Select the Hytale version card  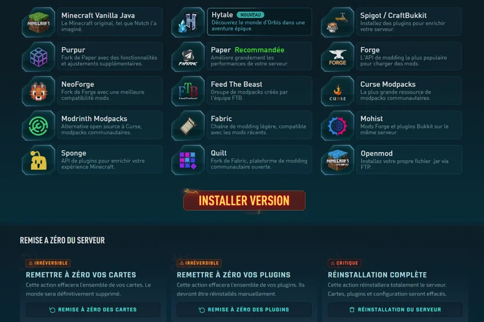[x=259, y=22]
